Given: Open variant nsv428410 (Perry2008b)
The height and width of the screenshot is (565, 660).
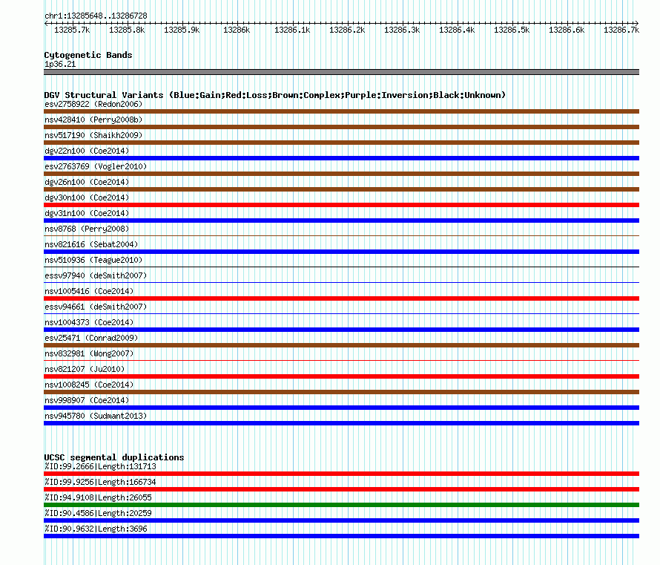Looking at the screenshot, I should (x=93, y=120).
